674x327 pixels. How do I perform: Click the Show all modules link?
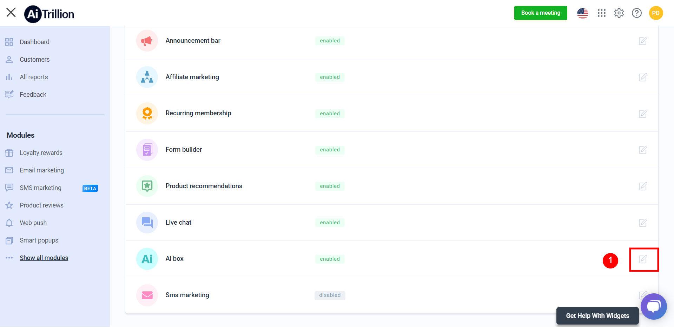pos(44,258)
